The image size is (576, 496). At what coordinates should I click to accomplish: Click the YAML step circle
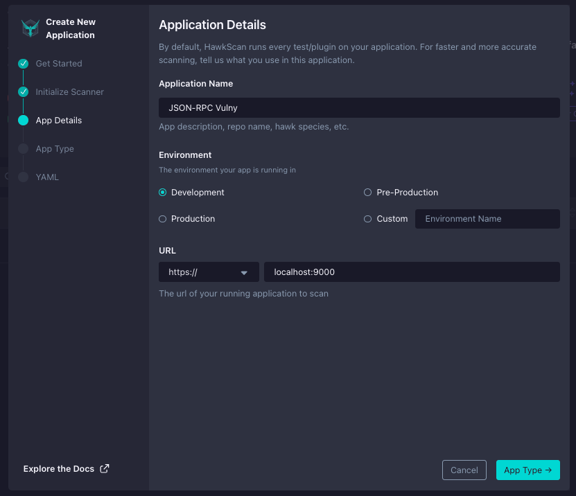[23, 177]
